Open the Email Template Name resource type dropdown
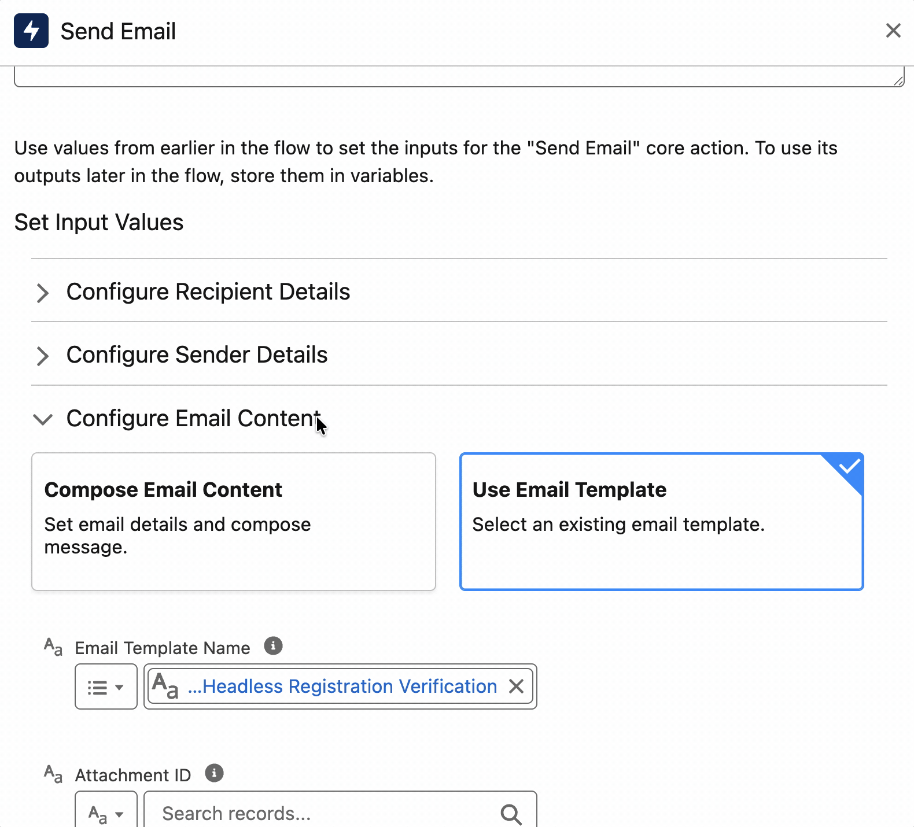Image resolution: width=914 pixels, height=827 pixels. pyautogui.click(x=106, y=687)
